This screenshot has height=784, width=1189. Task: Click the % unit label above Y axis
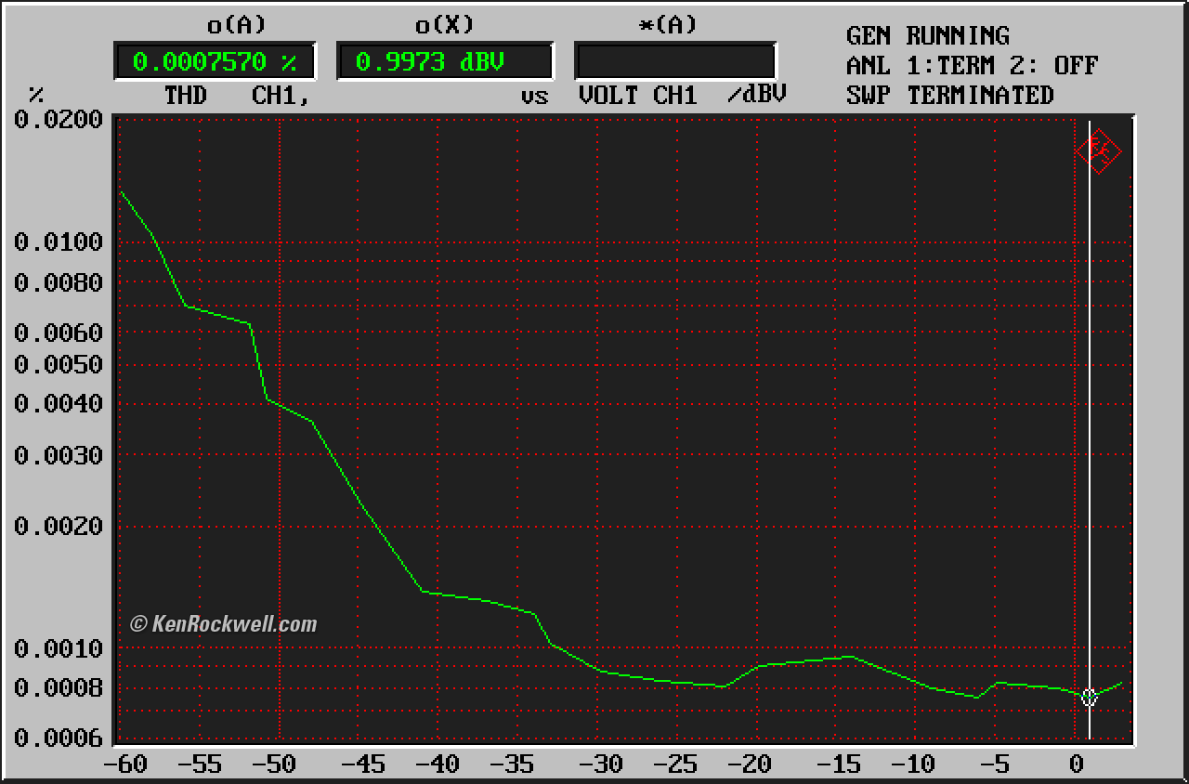pos(36,96)
